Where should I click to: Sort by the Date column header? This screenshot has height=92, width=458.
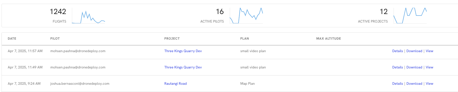pos(12,39)
